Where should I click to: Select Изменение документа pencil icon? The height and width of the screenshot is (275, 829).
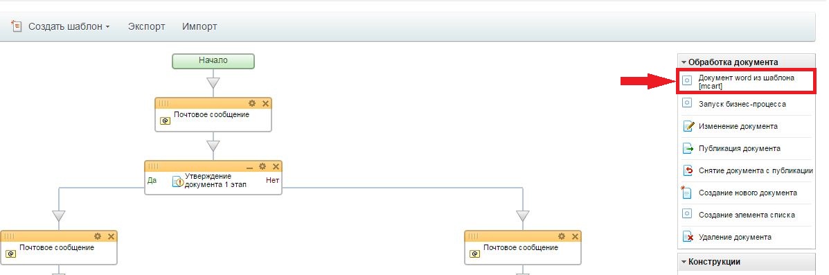point(687,126)
